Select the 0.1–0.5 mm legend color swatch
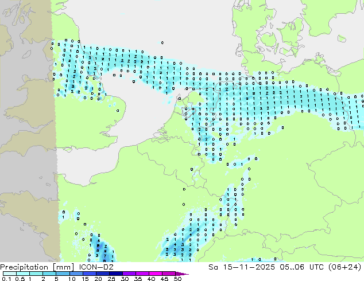Image resolution: width=364 pixels, height=281 pixels. (x=10, y=274)
